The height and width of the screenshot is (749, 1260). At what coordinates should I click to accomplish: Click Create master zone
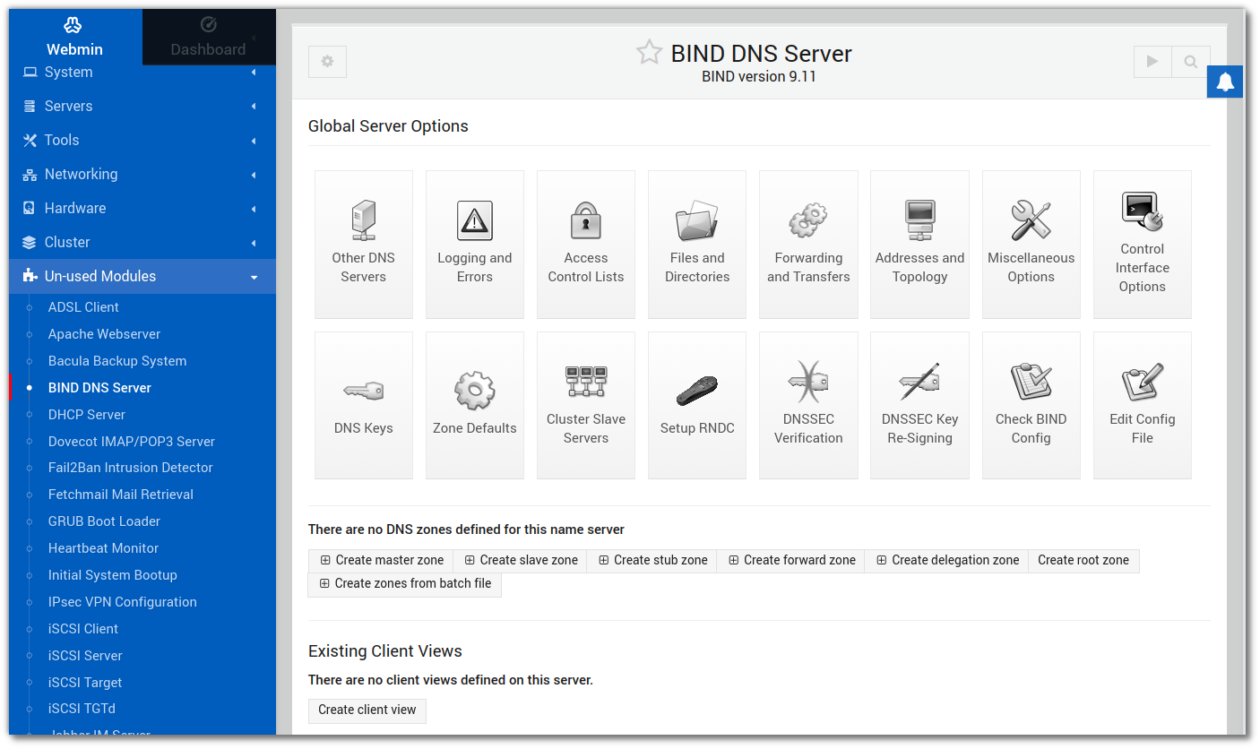tap(381, 560)
